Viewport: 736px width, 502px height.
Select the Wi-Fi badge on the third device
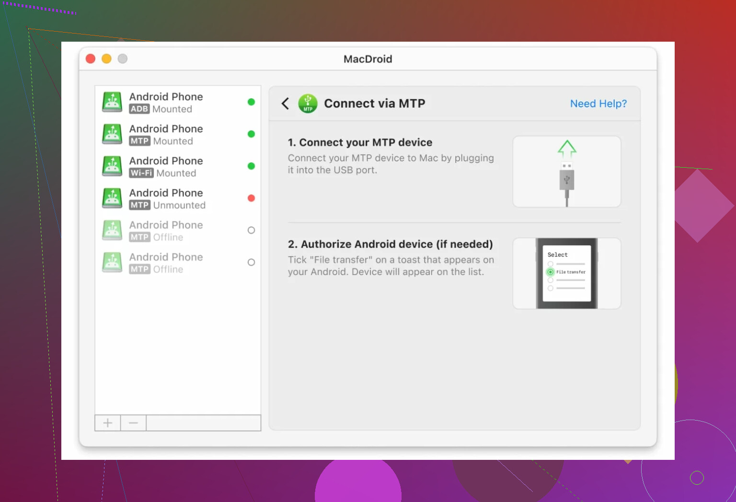[141, 173]
